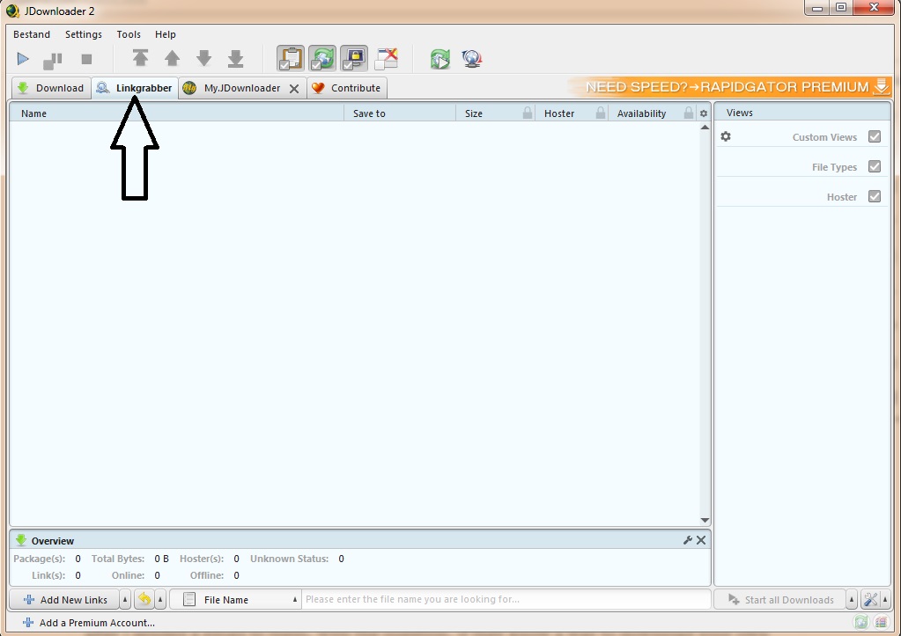
Task: Click the scrollbar down arrow
Action: (x=705, y=520)
